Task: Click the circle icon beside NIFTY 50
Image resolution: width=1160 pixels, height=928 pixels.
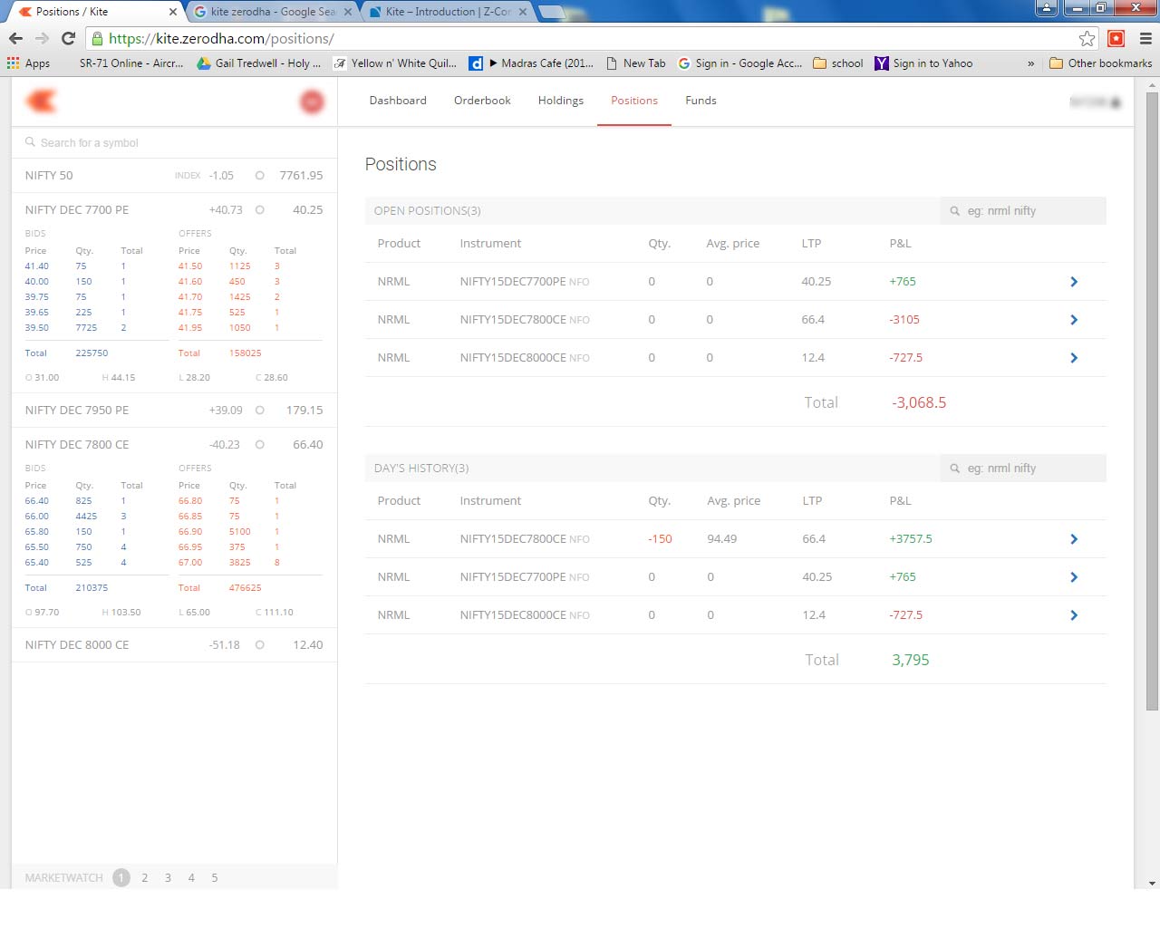Action: [x=260, y=176]
